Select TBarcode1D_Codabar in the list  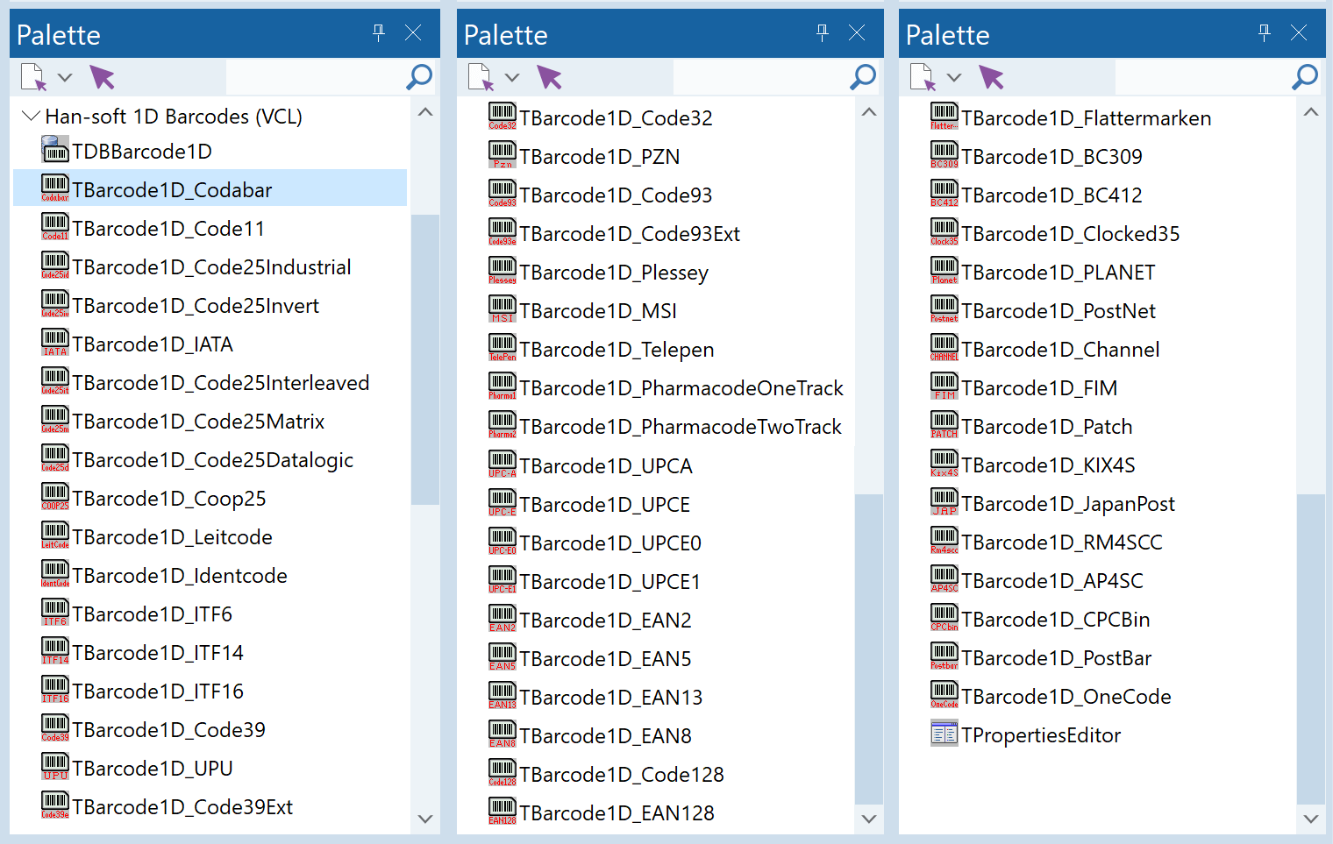click(x=210, y=188)
